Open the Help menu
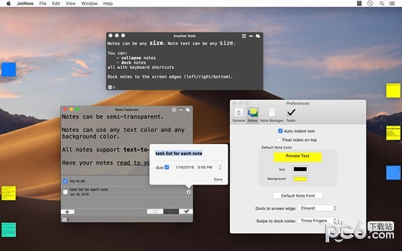This screenshot has height=251, width=402. (x=108, y=3)
